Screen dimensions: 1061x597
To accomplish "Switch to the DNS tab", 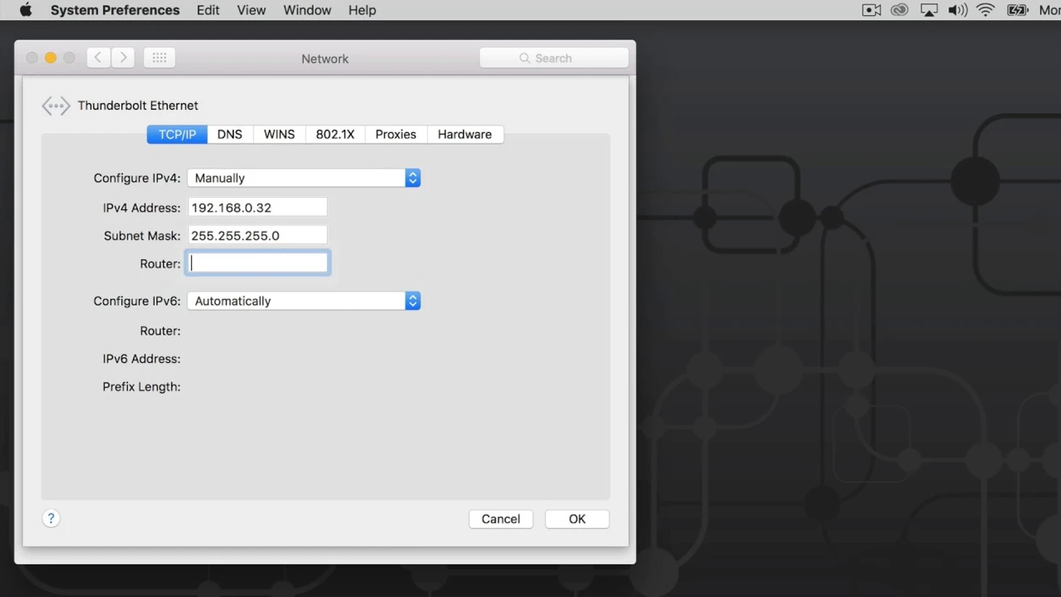I will tap(230, 135).
